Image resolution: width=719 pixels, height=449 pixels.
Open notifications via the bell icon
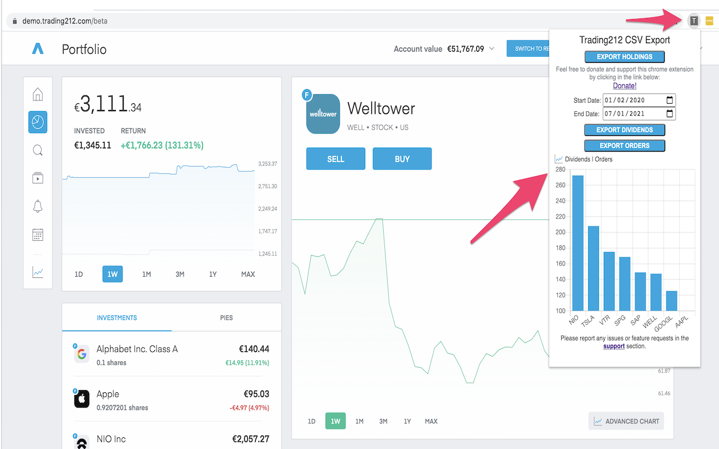point(37,207)
